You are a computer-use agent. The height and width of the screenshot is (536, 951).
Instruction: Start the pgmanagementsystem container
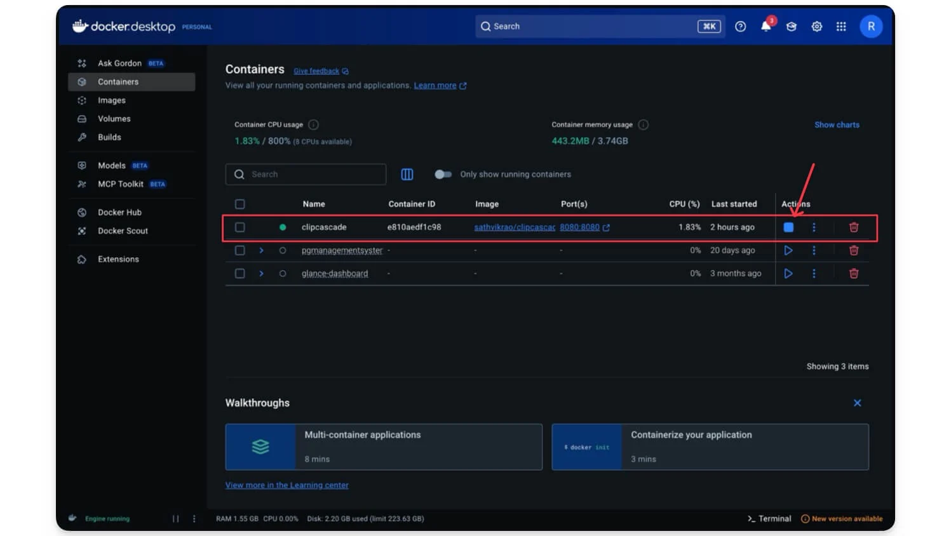click(788, 250)
